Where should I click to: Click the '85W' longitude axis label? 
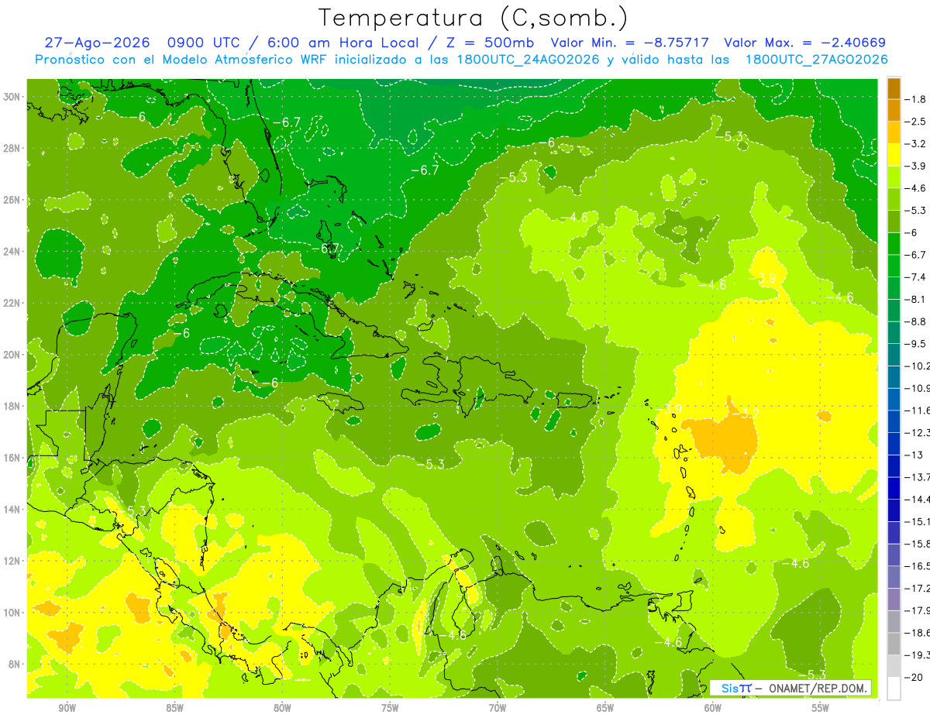[x=174, y=708]
